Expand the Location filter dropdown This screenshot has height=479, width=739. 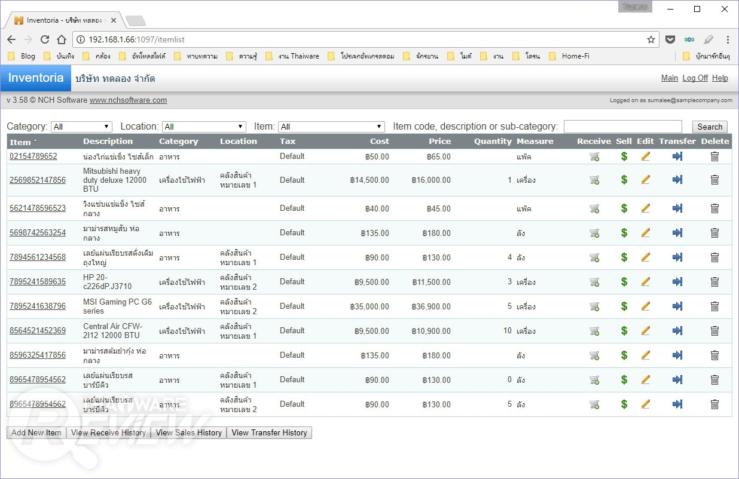click(x=204, y=127)
